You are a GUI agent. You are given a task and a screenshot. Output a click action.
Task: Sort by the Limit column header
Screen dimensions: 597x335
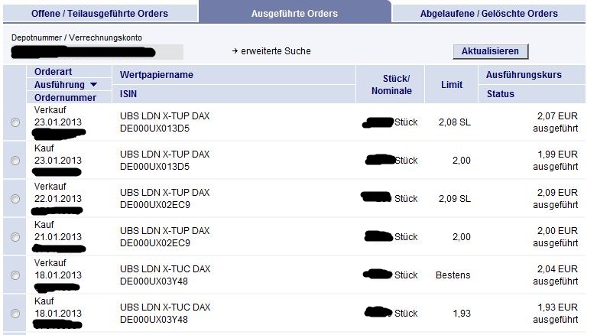(452, 85)
